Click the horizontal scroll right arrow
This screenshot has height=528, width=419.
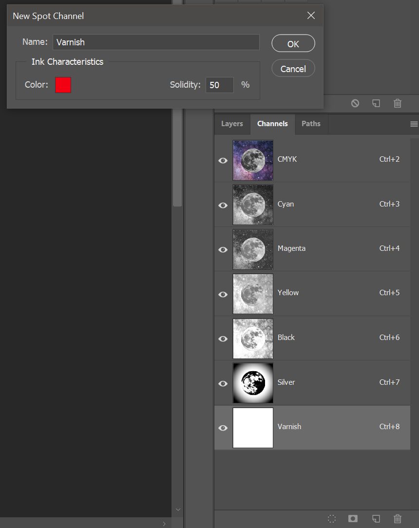164,524
